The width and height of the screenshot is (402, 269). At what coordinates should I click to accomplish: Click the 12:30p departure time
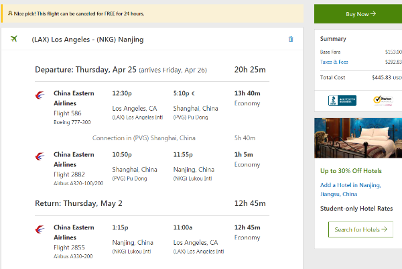point(122,93)
